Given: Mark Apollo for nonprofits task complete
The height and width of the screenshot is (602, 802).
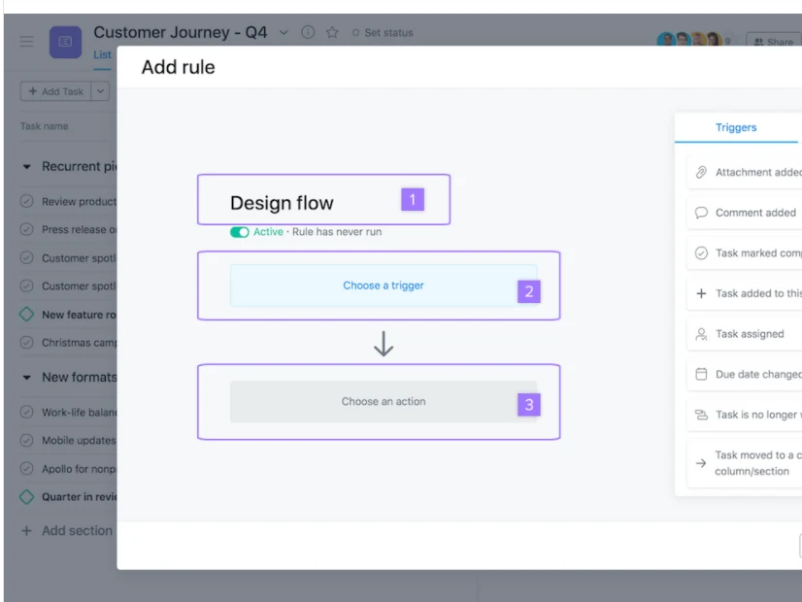Looking at the screenshot, I should pos(26,469).
